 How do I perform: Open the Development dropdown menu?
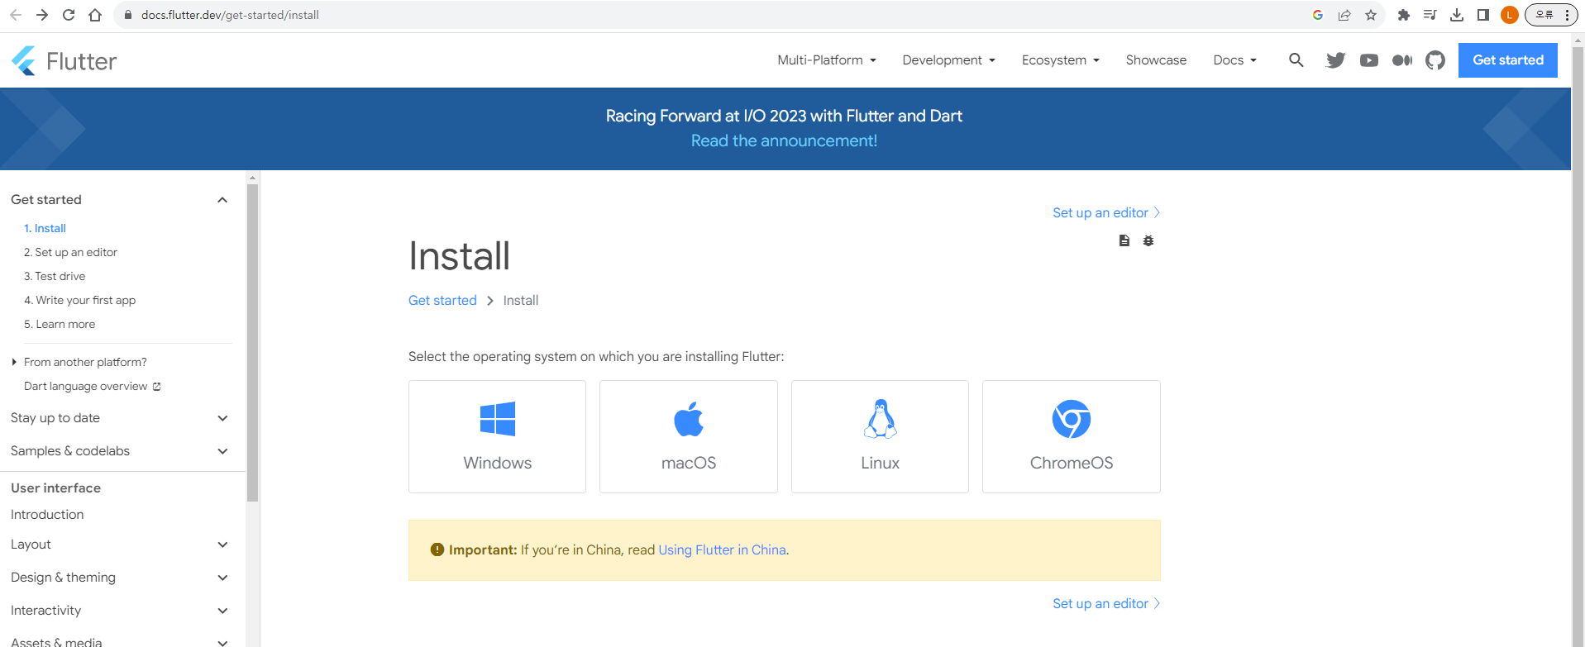pos(949,60)
